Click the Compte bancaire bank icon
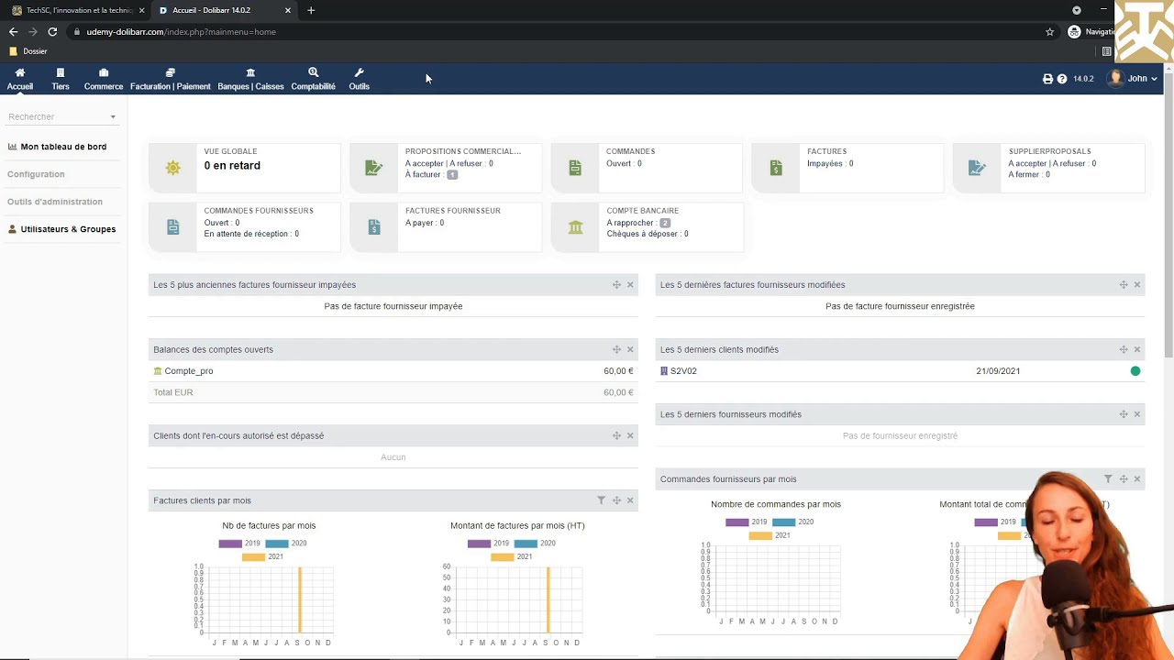 [x=575, y=227]
